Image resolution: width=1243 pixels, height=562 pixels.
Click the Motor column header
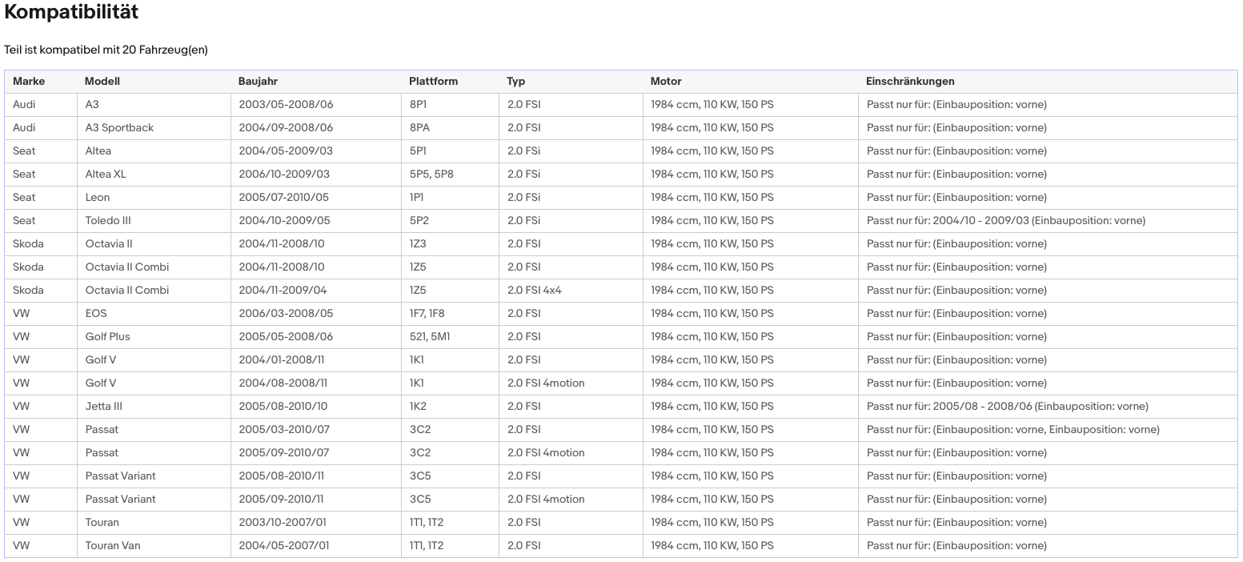pos(666,81)
